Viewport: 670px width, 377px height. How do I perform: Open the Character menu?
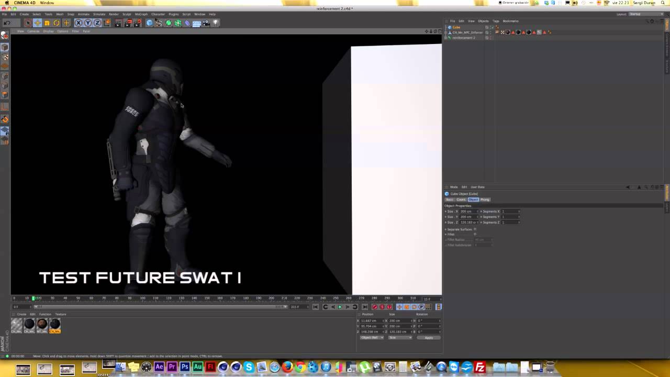pyautogui.click(x=158, y=14)
